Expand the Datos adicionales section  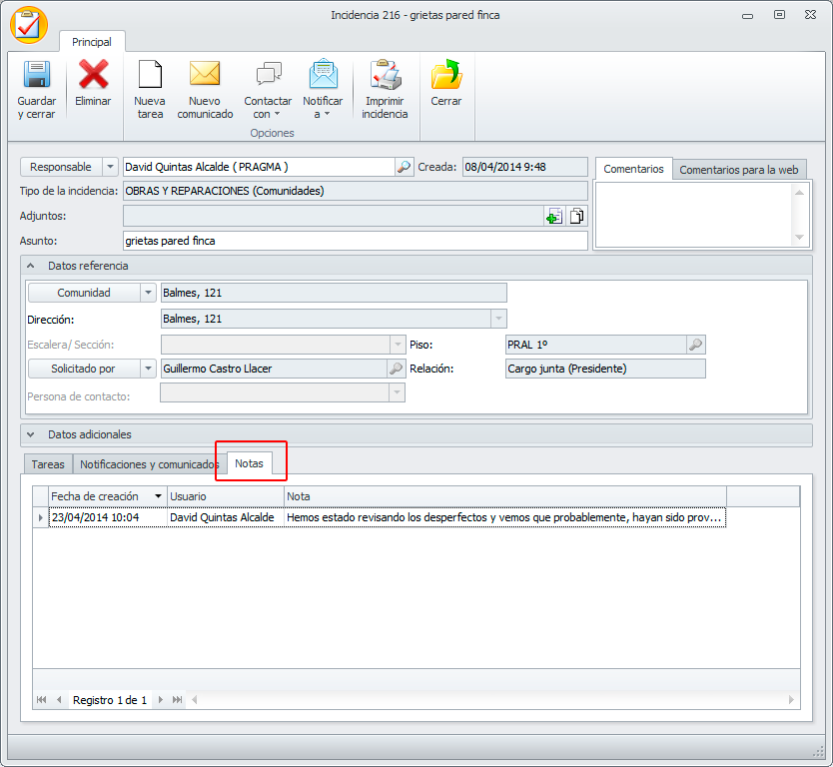(x=31, y=434)
